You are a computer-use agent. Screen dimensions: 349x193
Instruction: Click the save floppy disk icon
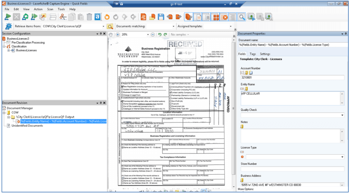pos(161,17)
